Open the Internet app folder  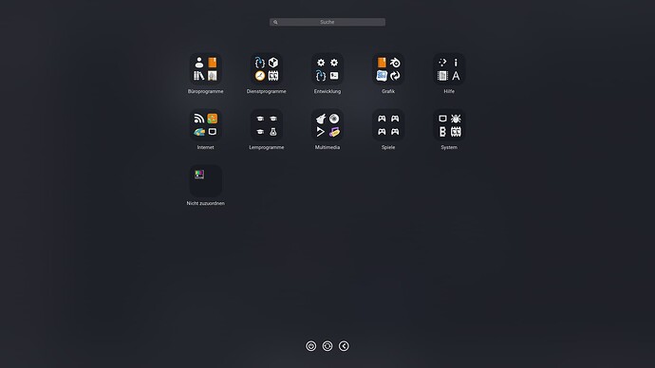click(x=206, y=125)
